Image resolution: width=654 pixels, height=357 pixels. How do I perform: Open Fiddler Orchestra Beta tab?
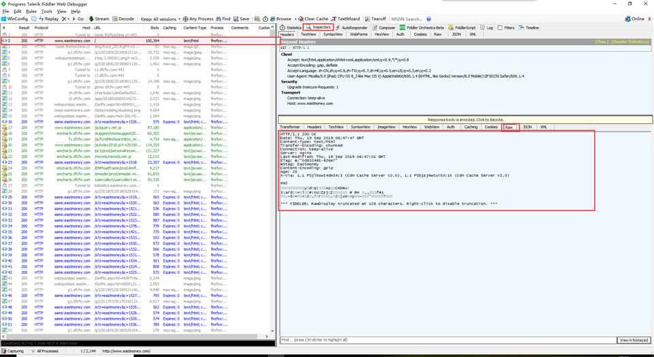(x=422, y=27)
